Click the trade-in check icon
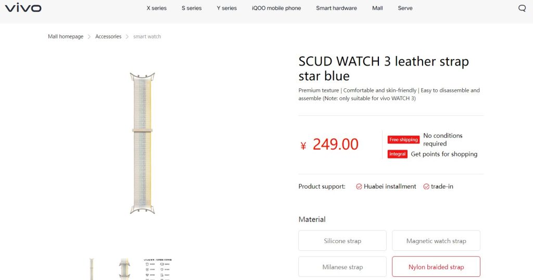Image resolution: width=533 pixels, height=280 pixels. pyautogui.click(x=426, y=186)
